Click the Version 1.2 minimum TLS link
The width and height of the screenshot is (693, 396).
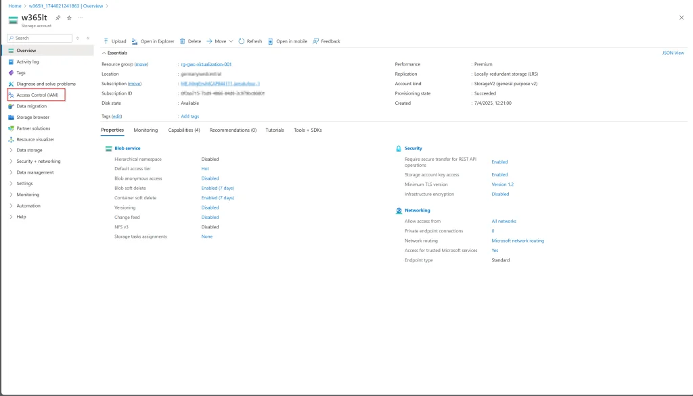tap(503, 184)
